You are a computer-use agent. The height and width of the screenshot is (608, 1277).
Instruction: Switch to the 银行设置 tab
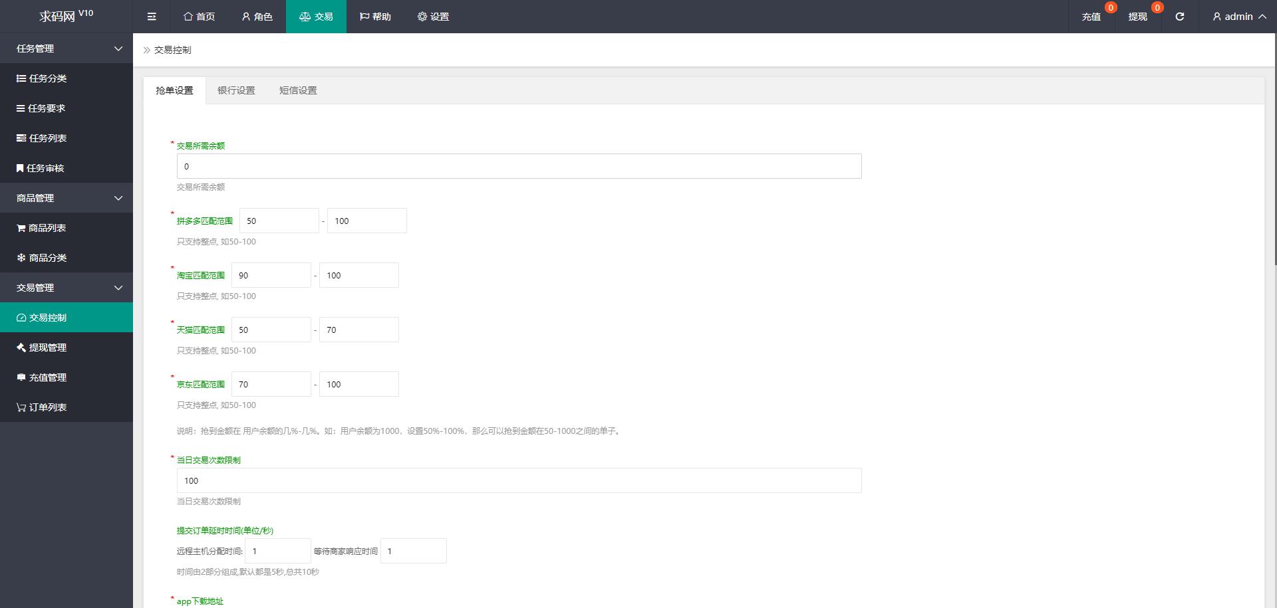pos(236,90)
